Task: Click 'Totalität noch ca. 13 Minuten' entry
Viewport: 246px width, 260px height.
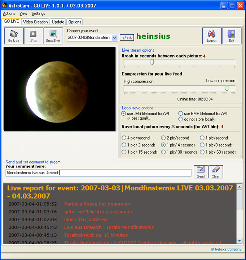Action: click(96, 235)
